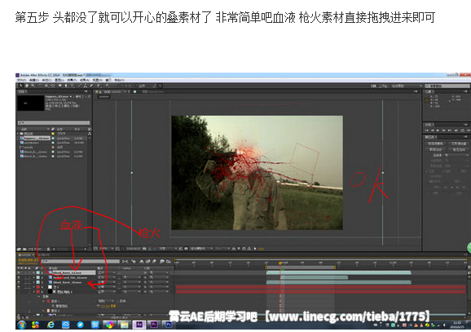Toggle the loop option in Preview panel
This screenshot has height=332, width=471.
(463, 131)
